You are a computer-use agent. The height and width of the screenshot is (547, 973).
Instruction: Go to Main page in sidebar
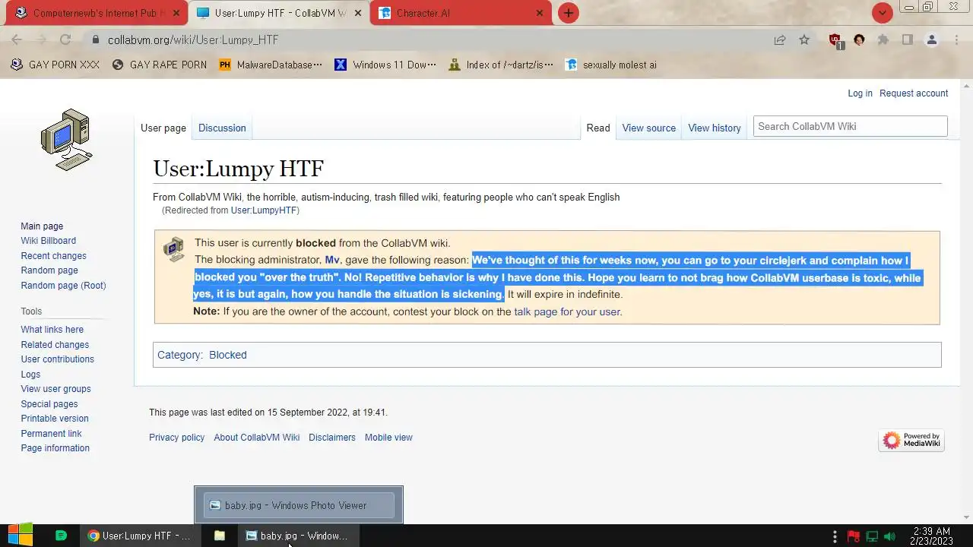[42, 226]
